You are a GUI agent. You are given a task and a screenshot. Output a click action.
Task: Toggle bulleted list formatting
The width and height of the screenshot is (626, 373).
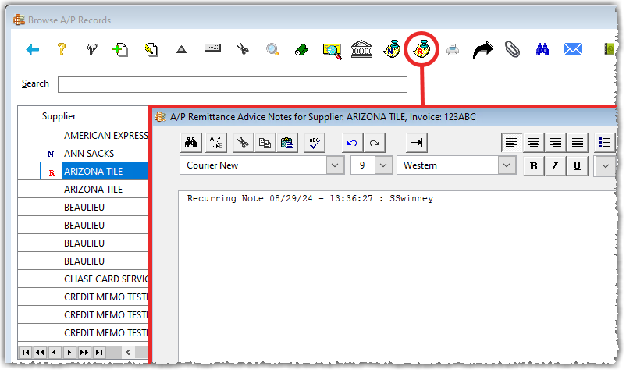pos(604,143)
